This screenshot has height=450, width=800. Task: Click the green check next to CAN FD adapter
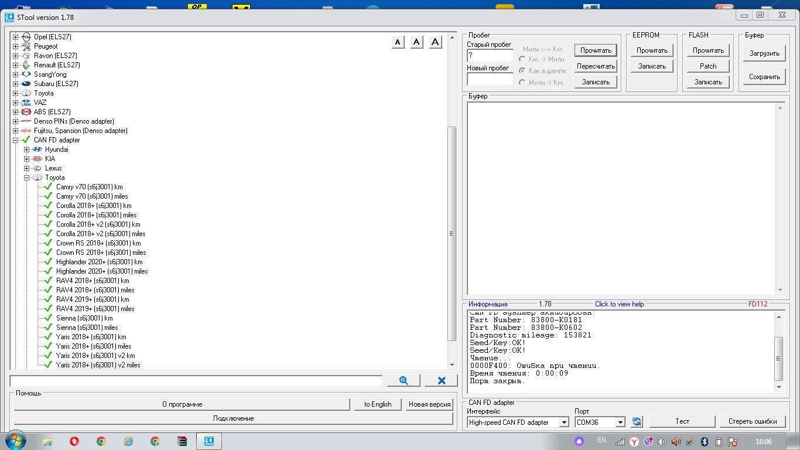click(26, 140)
